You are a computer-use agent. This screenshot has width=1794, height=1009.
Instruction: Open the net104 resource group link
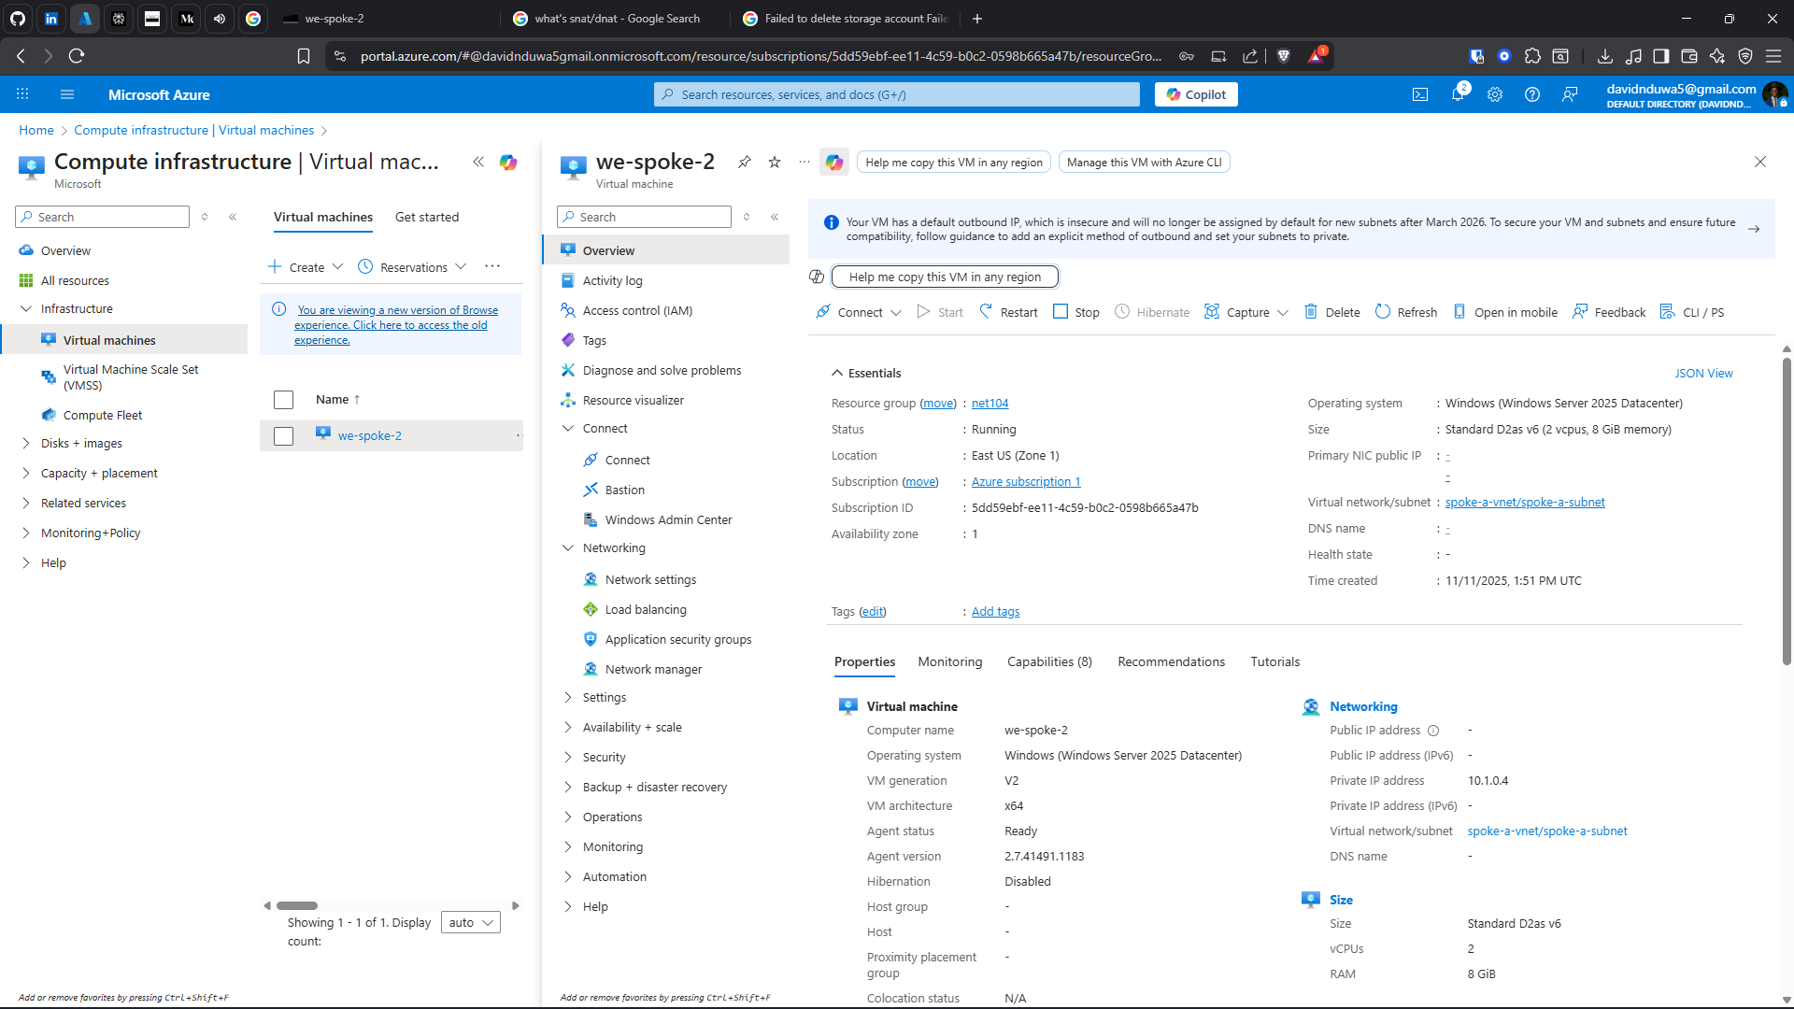(x=990, y=403)
